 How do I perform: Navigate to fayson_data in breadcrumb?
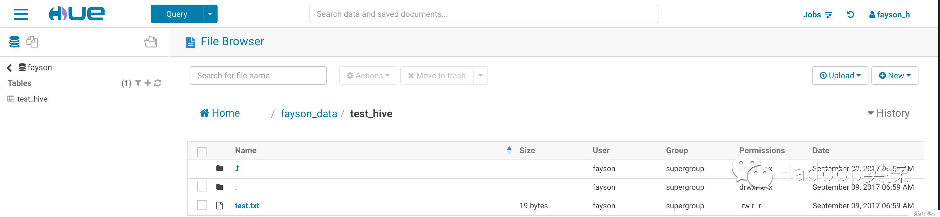point(309,114)
